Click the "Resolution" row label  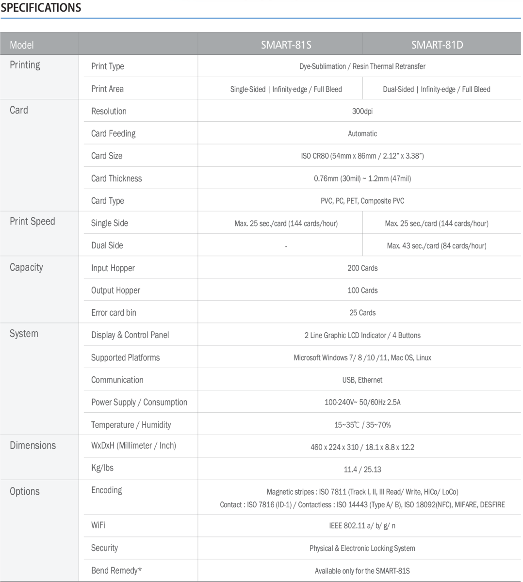click(109, 111)
